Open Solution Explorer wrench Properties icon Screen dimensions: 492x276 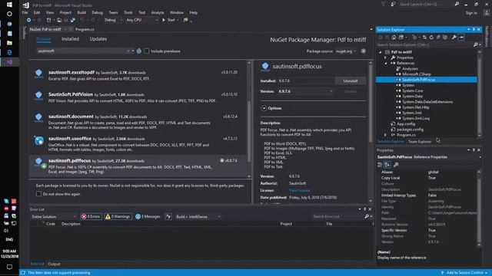[x=454, y=38]
